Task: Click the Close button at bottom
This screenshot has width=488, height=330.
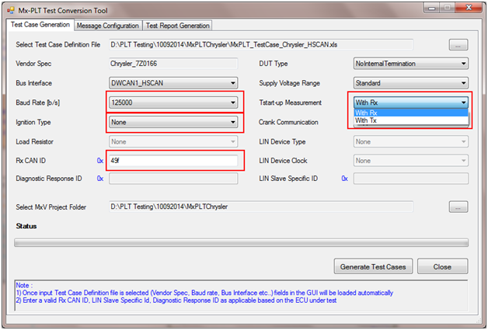Action: 442,266
